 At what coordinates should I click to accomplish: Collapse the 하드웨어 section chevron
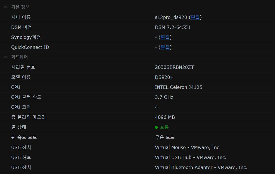click(5, 57)
